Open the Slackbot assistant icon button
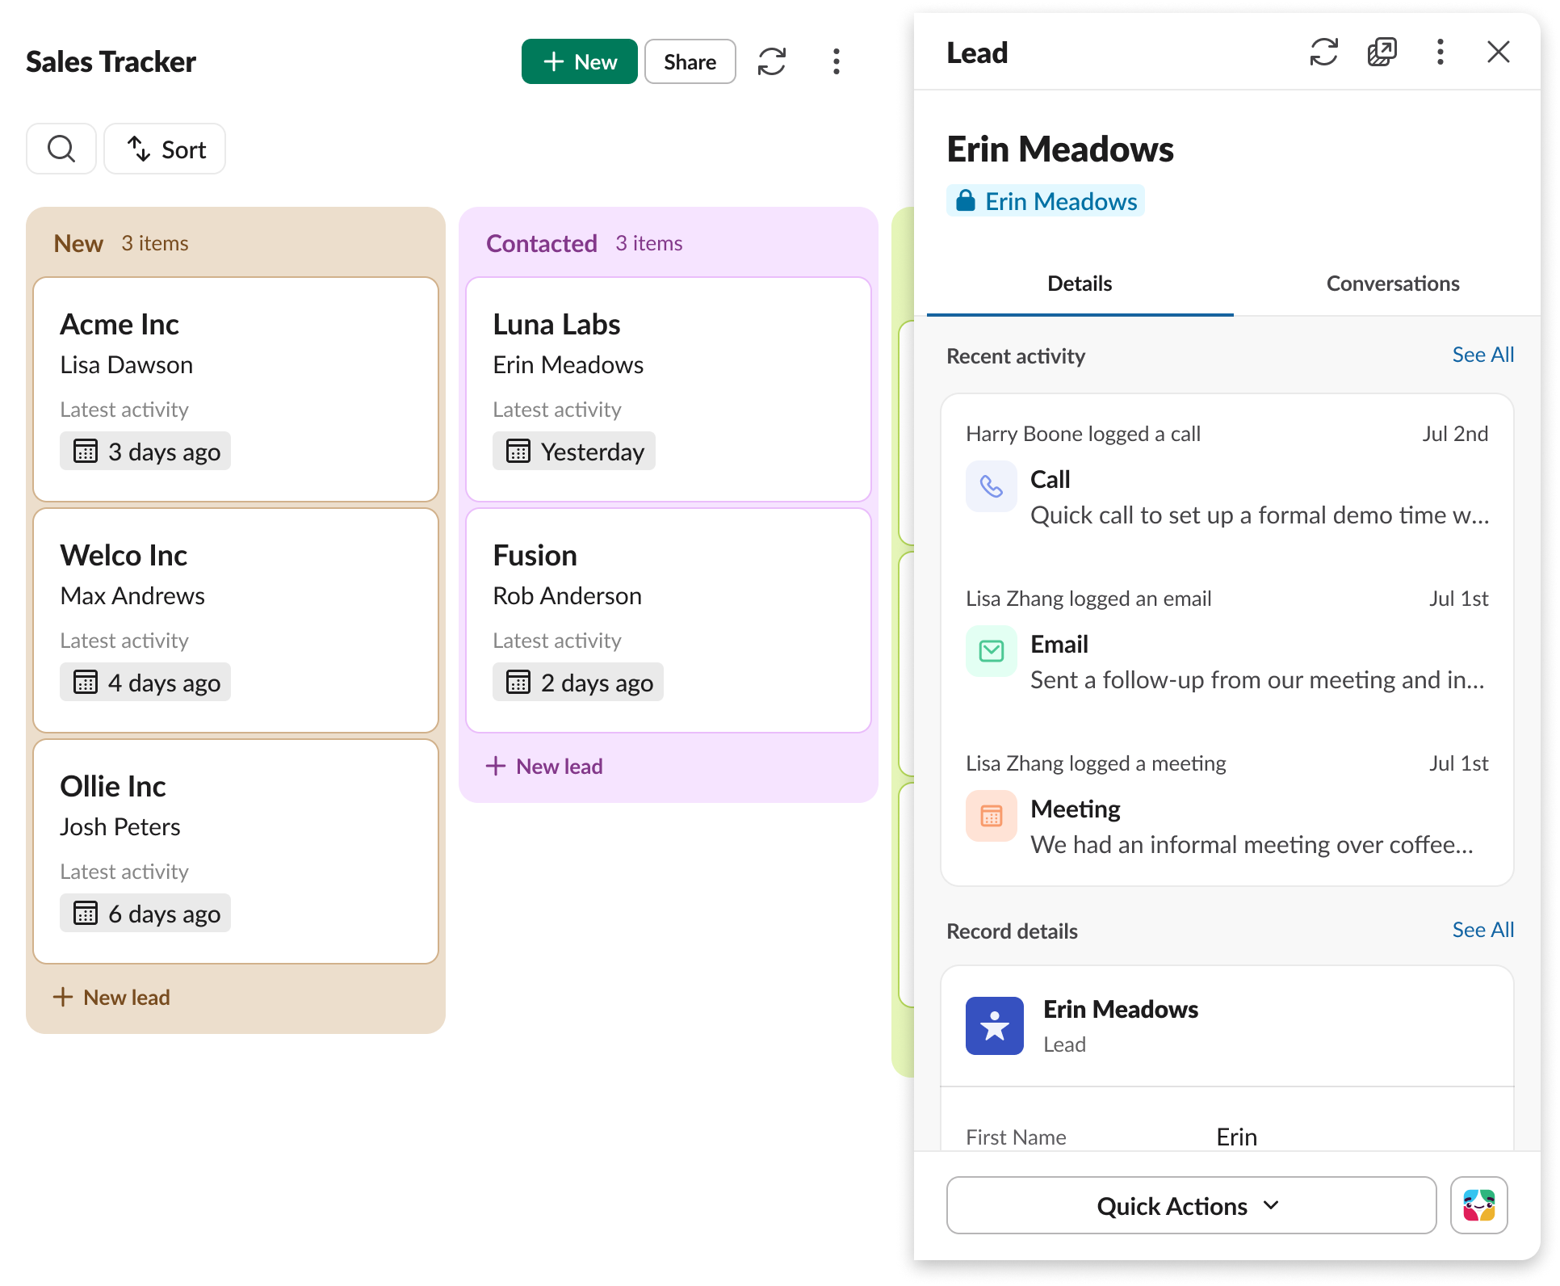This screenshot has width=1560, height=1286. 1479,1205
